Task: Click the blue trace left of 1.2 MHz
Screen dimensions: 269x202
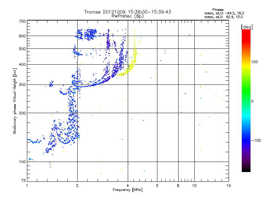Action: coord(34,141)
